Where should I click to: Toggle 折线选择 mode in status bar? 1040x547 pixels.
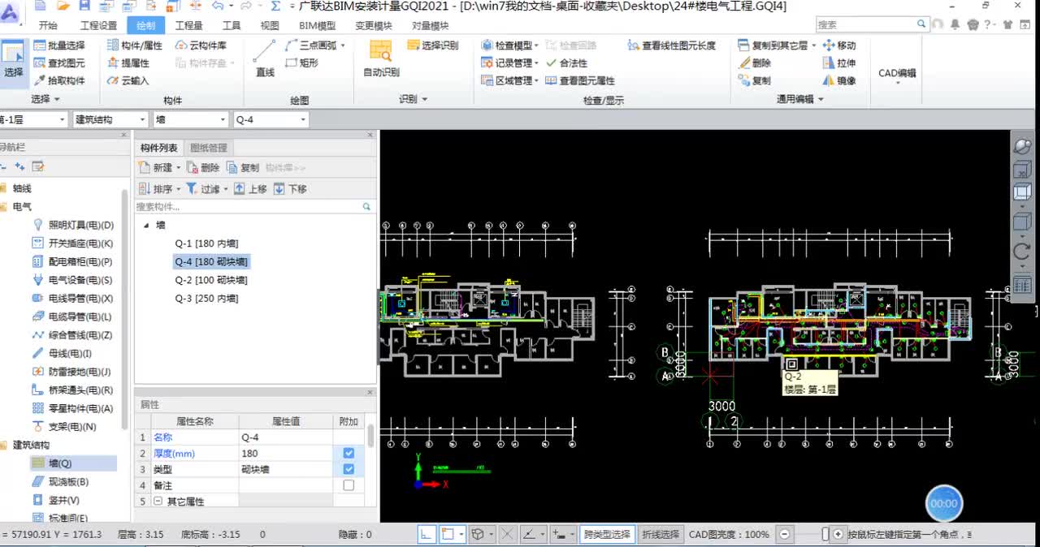point(661,534)
